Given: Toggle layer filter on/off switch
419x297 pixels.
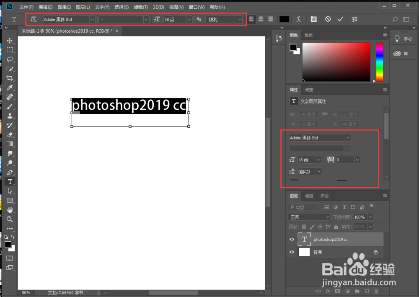Looking at the screenshot, I should [371, 206].
